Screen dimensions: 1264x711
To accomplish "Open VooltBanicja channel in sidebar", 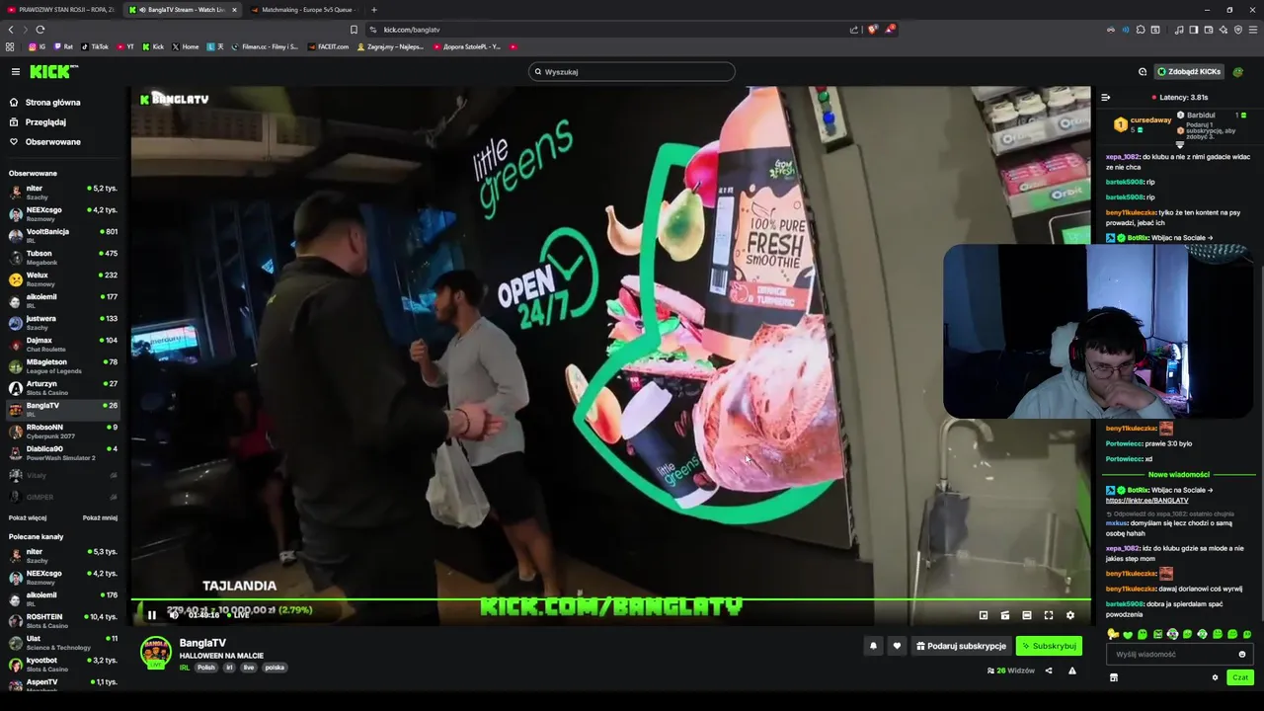I will [x=63, y=235].
